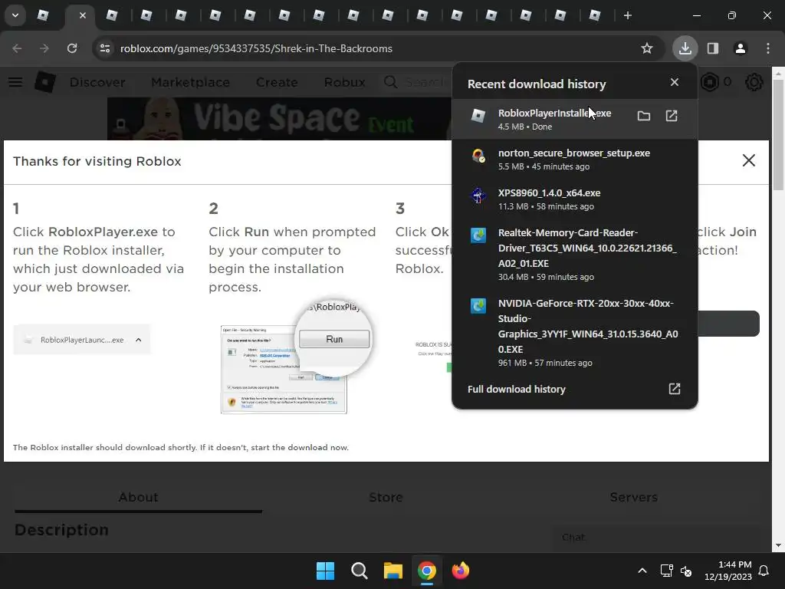Image resolution: width=785 pixels, height=589 pixels.
Task: Close the Thanks for visiting Roblox dialog
Action: [748, 160]
